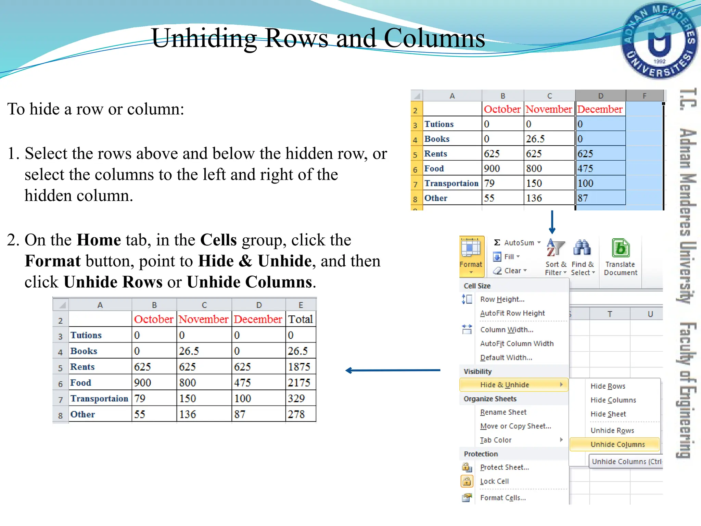
Task: Choose Column Width... menu entry
Action: (x=507, y=329)
